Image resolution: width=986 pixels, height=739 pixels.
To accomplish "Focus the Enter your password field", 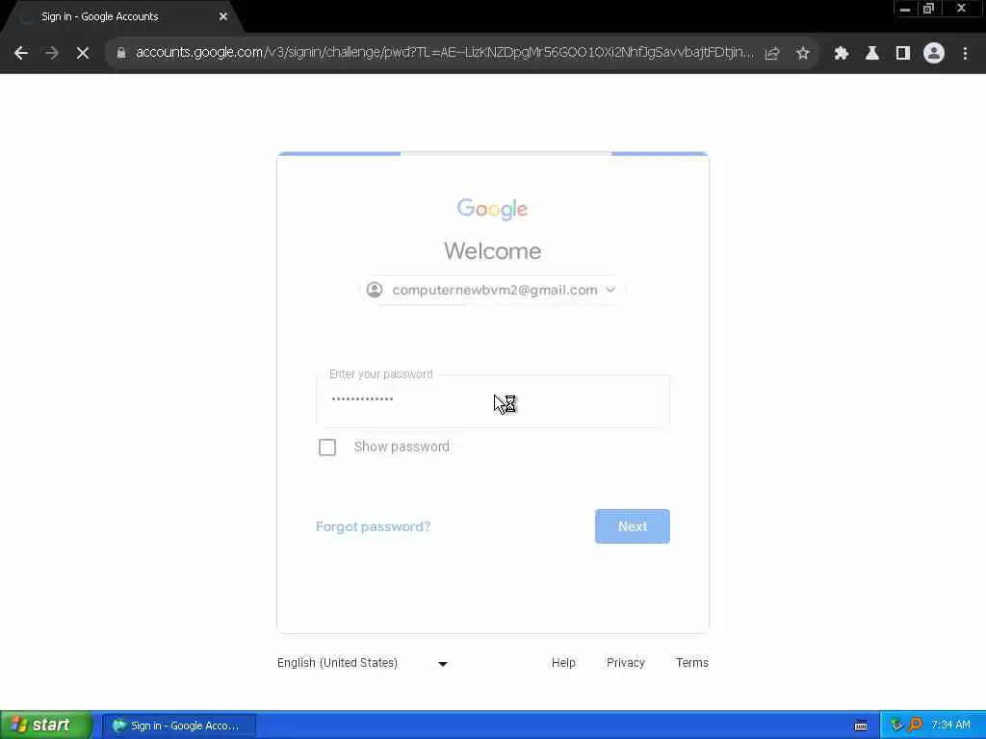I will tap(493, 401).
